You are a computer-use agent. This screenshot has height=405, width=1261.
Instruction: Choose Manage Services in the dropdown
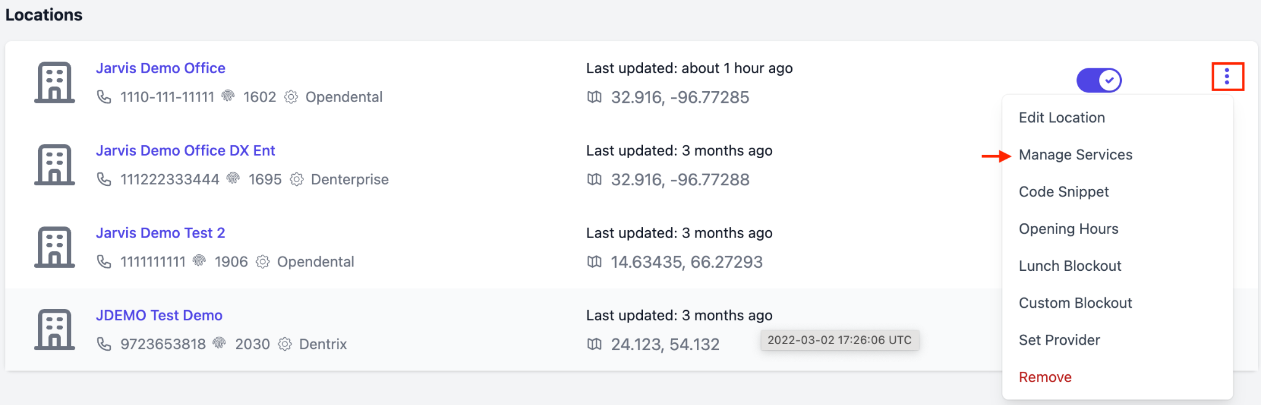tap(1076, 154)
